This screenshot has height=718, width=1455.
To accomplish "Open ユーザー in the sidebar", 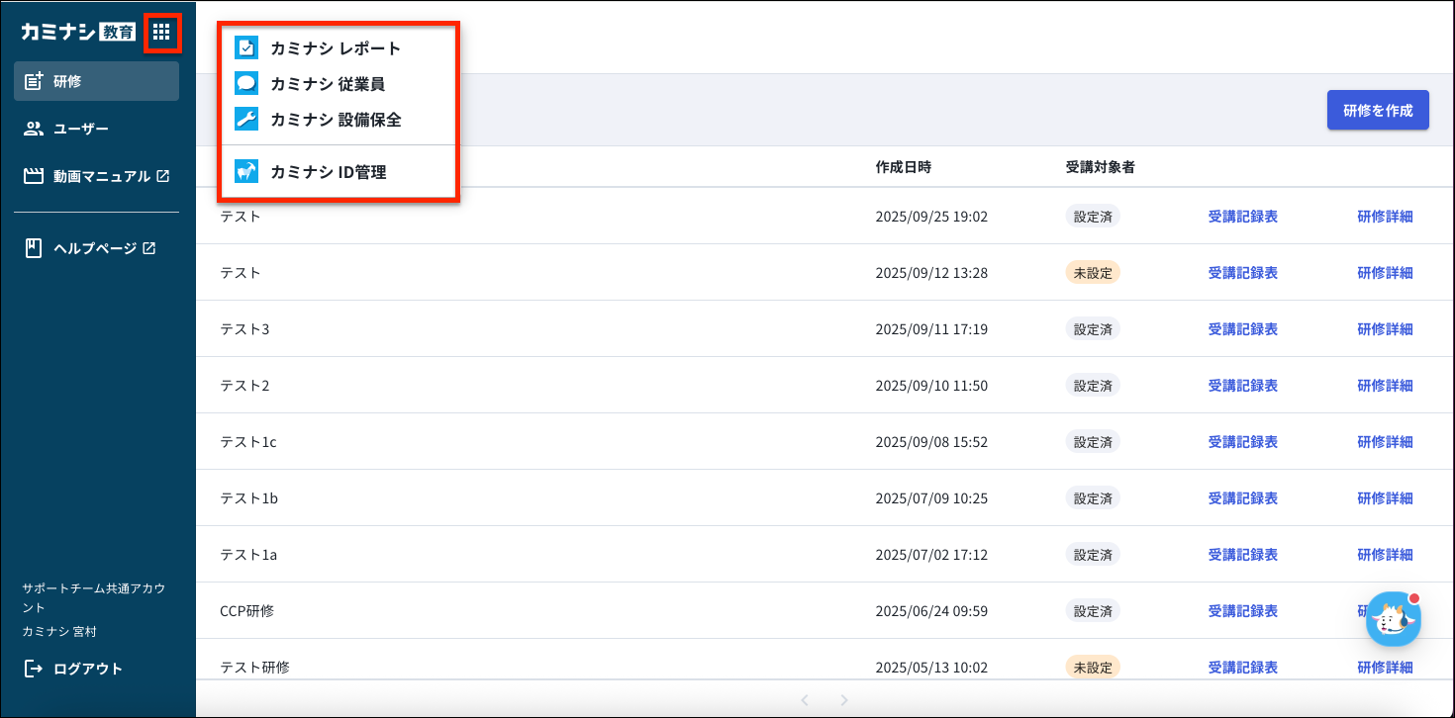I will (x=96, y=129).
